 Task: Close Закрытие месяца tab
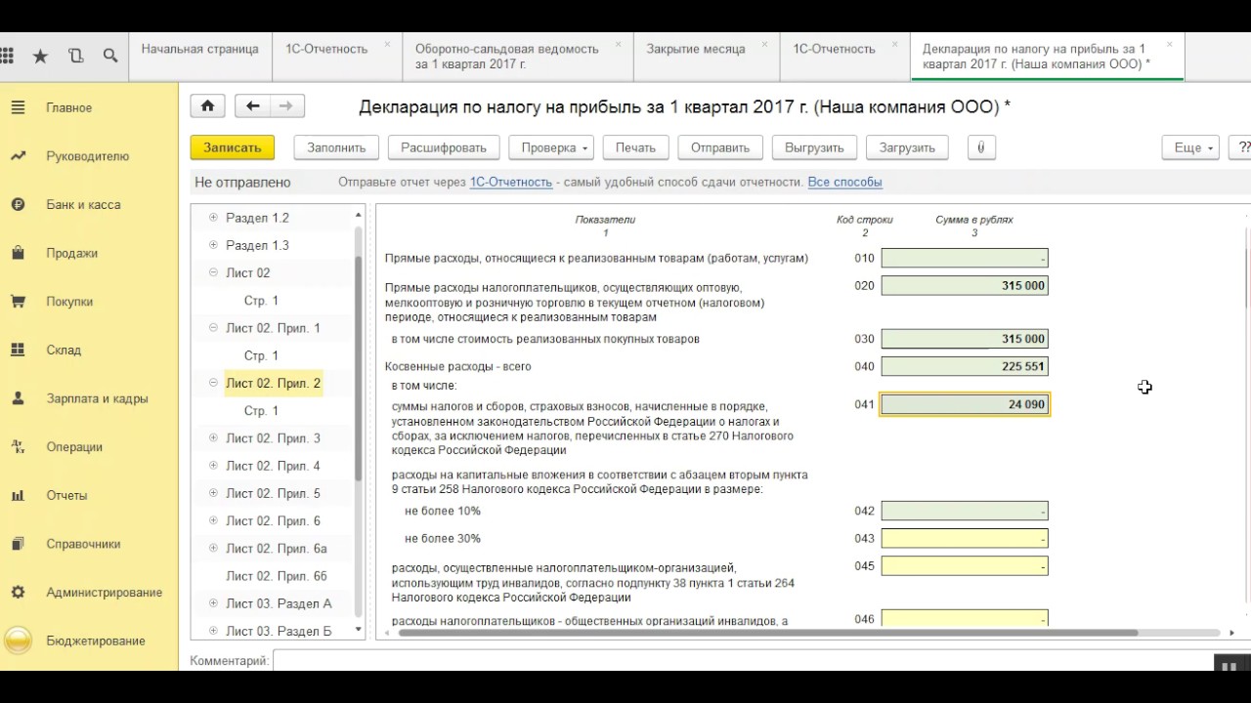(764, 45)
